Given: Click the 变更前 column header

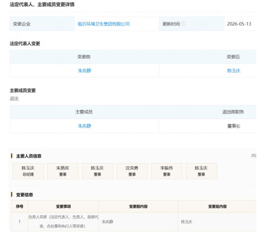Looking at the screenshot, I should pyautogui.click(x=84, y=57).
